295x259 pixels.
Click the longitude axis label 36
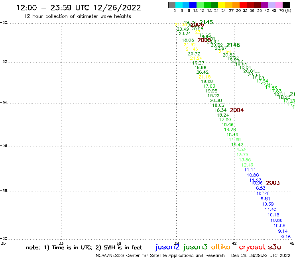click(x=119, y=243)
